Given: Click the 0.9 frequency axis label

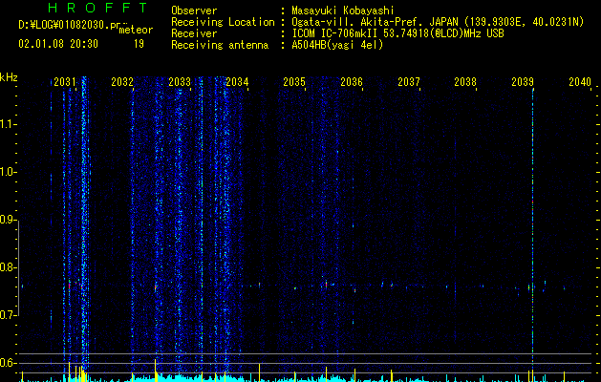Looking at the screenshot, I should tap(8, 220).
